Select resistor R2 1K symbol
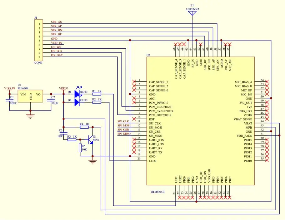This screenshot has width=285, height=220. pyautogui.click(x=97, y=102)
